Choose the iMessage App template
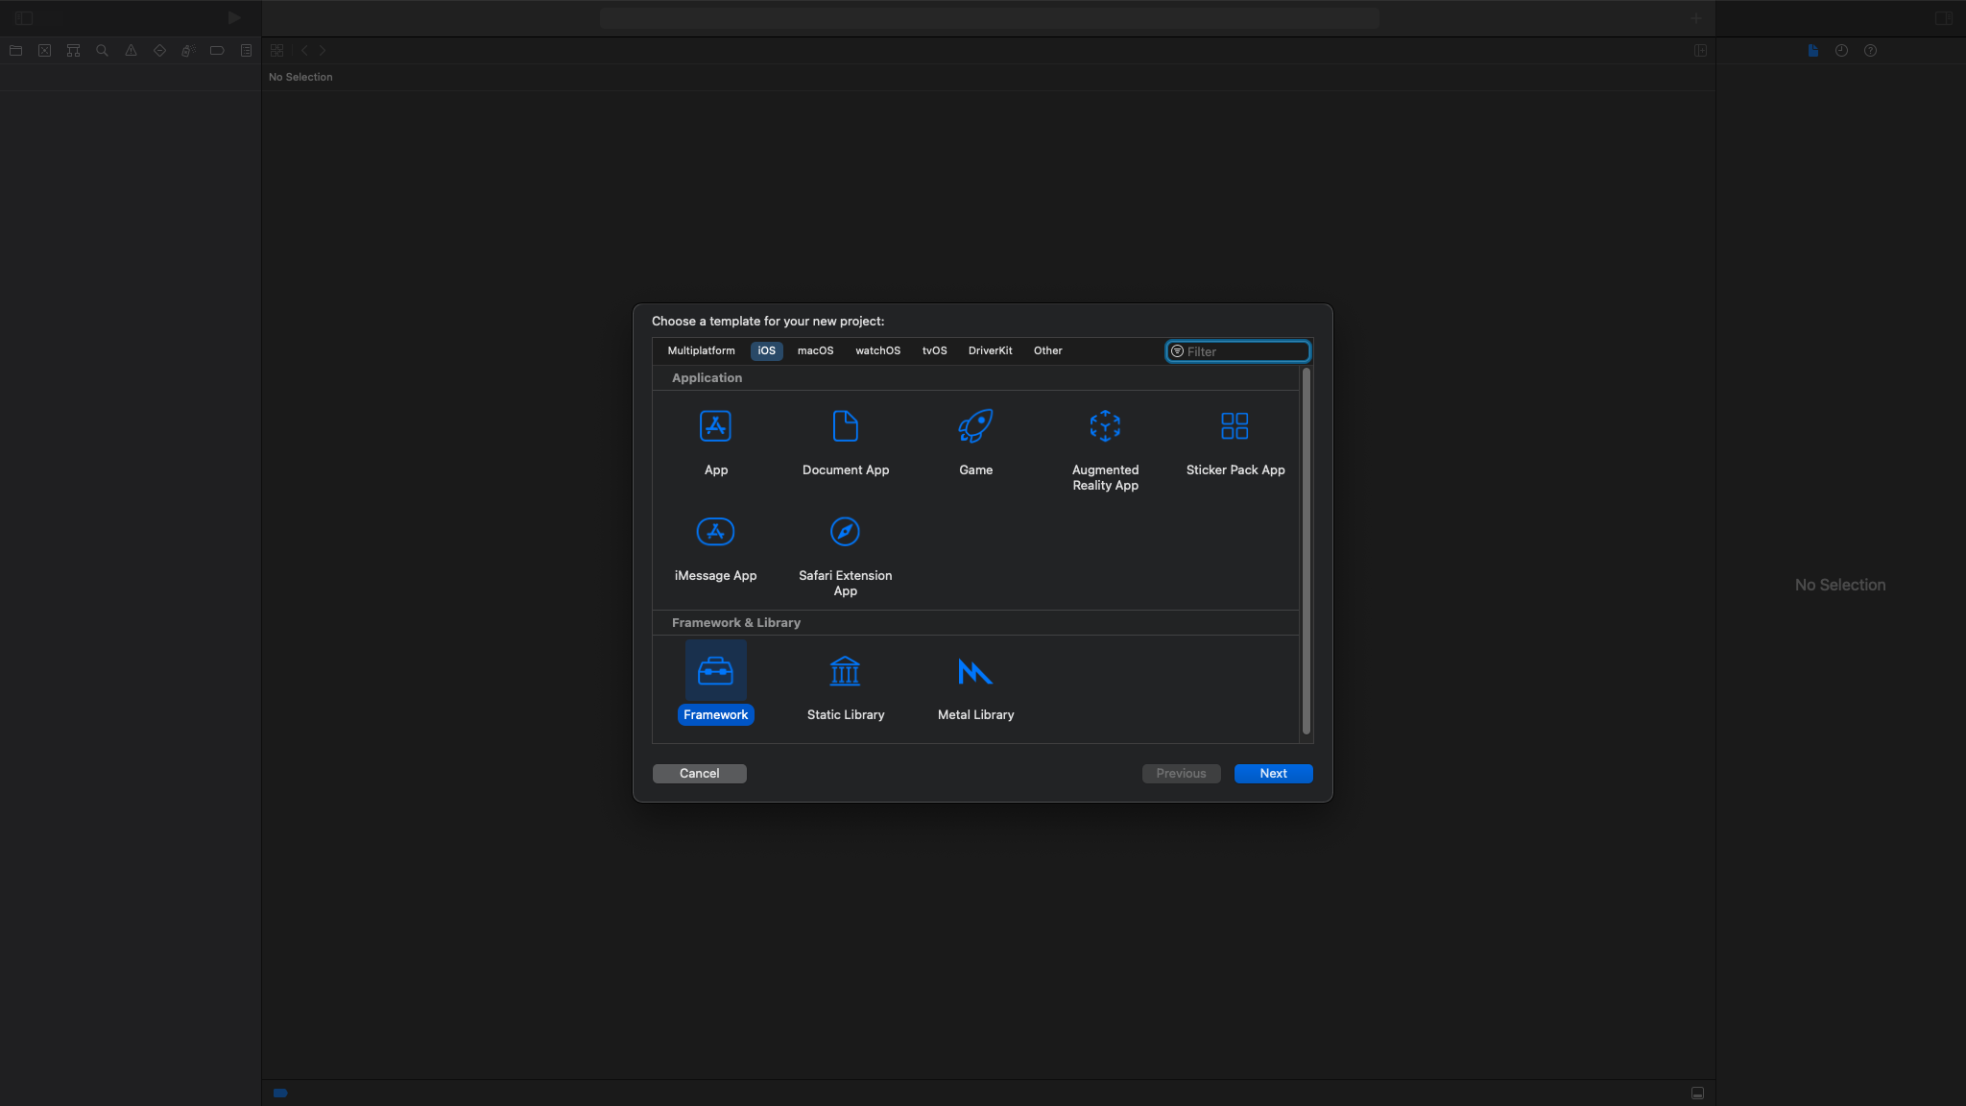Viewport: 1966px width, 1106px height. click(715, 533)
